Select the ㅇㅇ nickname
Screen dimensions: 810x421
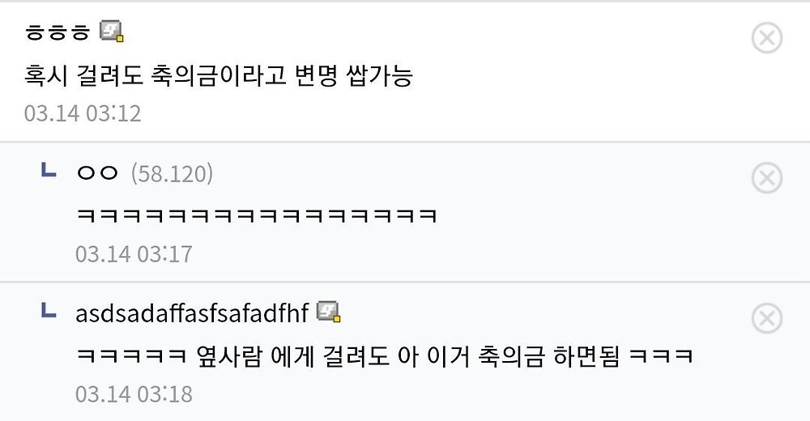coord(97,173)
